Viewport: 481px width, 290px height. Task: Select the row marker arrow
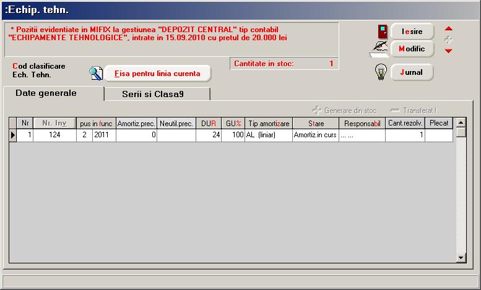tap(12, 135)
